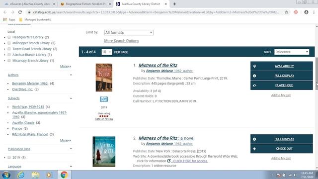Viewport: 318px width, 179px height.
Task: Check Millhopper Branch Library checkbox
Action: pyautogui.click(x=9, y=43)
